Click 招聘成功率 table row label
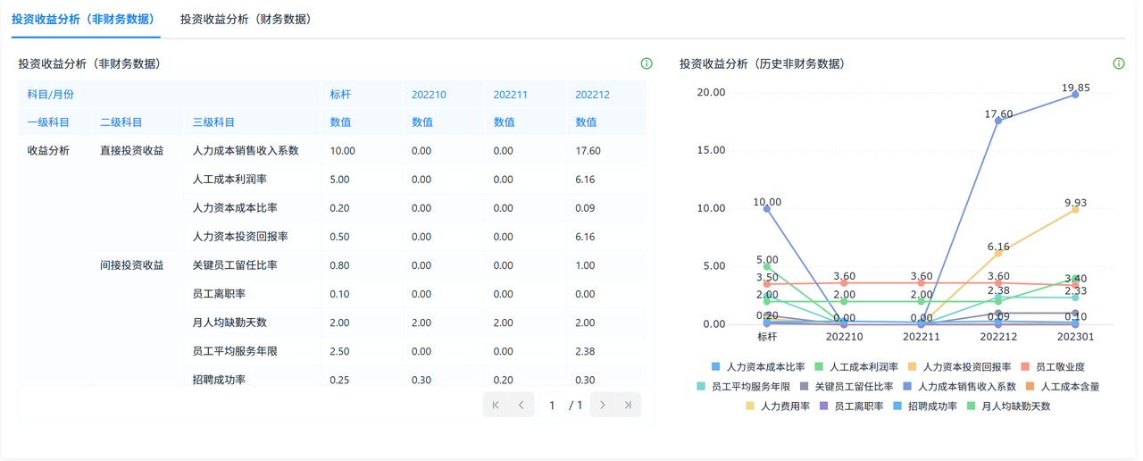The width and height of the screenshot is (1143, 461). (219, 380)
